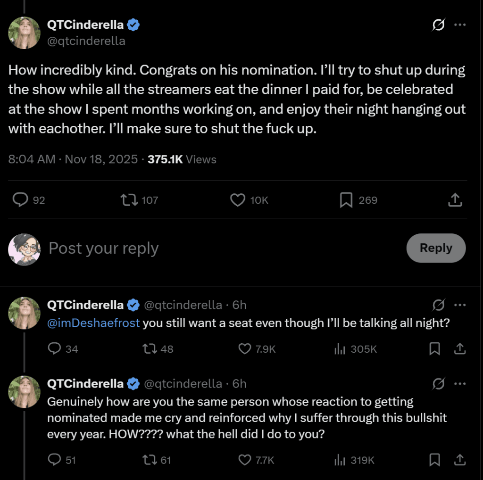Open the more options menu on main post
The image size is (483, 480).
tap(460, 25)
